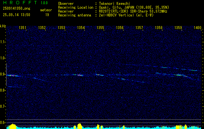The image size is (204, 129).
Task: Click the 1356 time axis marker
Action: [x=120, y=27]
